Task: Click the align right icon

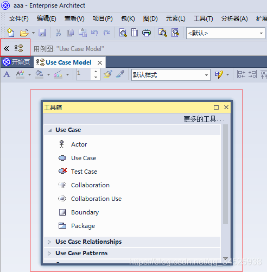Action: (x=252, y=74)
